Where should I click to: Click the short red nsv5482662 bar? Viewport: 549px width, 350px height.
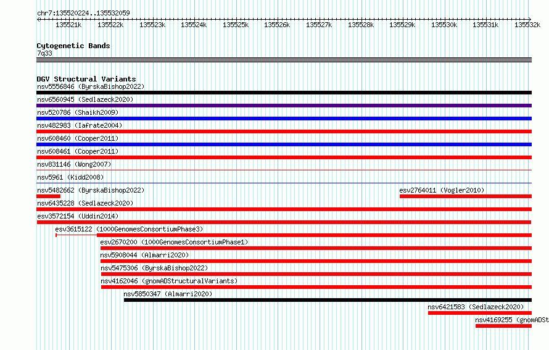click(49, 196)
